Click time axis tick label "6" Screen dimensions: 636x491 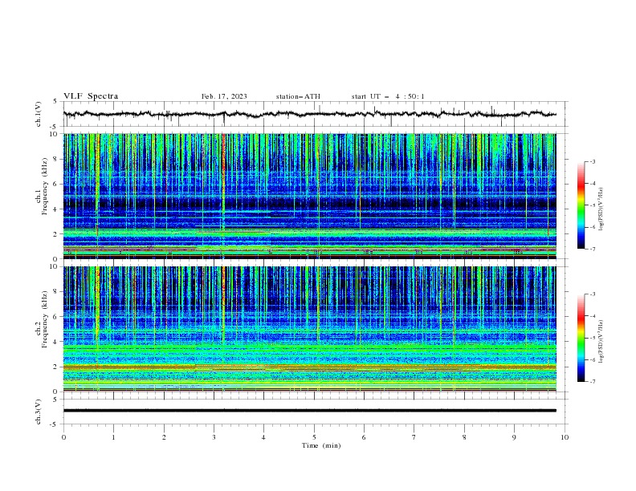click(364, 437)
